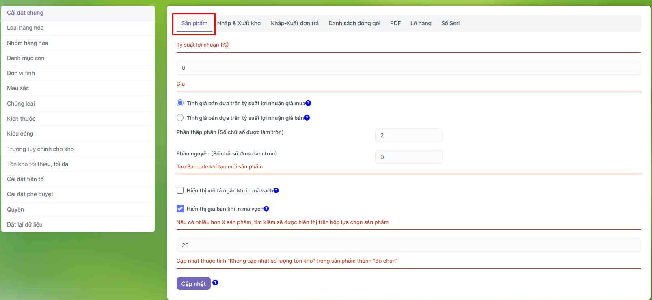Screen dimensions: 652x300
Task: Open Loại hàng hóa in sidebar
Action: [x=25, y=28]
